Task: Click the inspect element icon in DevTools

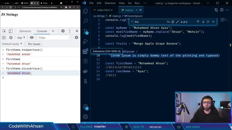Action: [4, 31]
